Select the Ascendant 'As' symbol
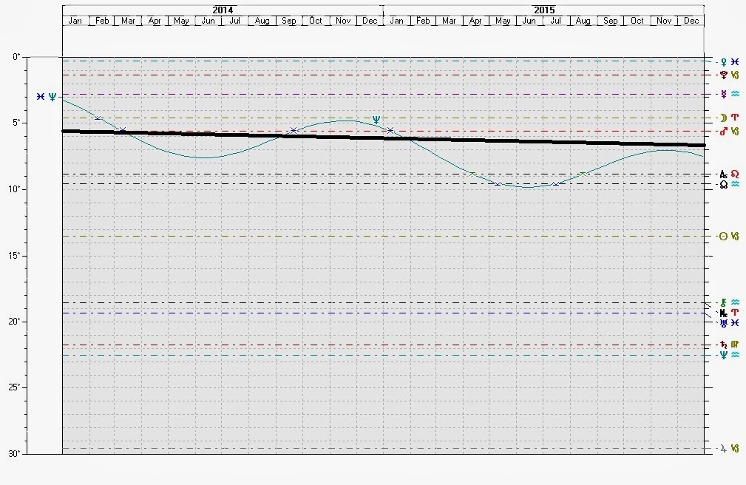 pyautogui.click(x=724, y=174)
